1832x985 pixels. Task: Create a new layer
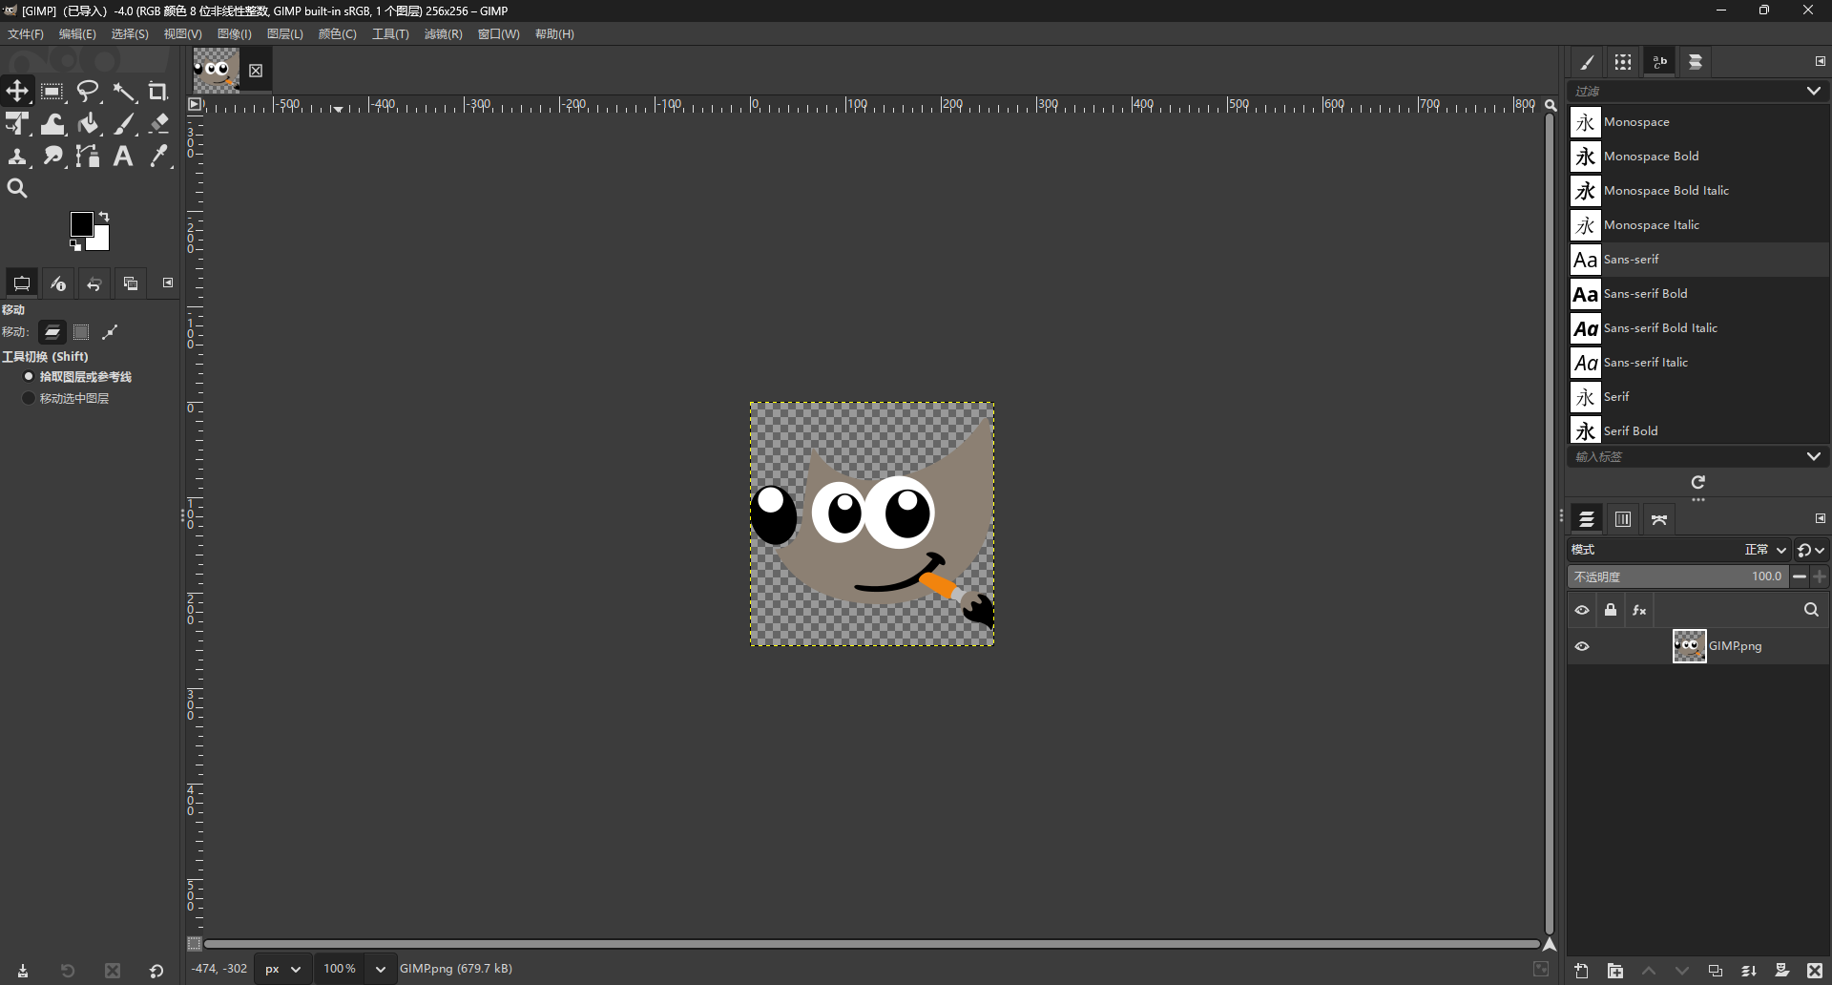pyautogui.click(x=1581, y=971)
